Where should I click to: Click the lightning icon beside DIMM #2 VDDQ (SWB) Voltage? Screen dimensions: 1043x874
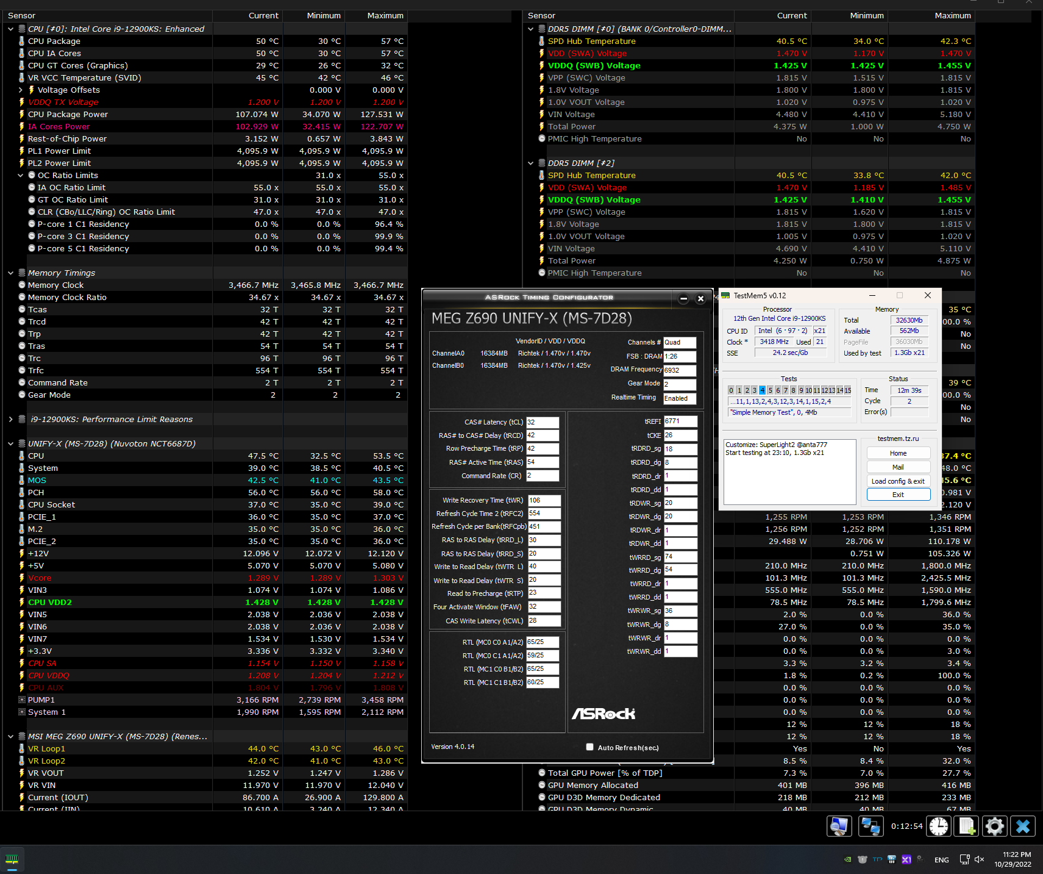(x=541, y=199)
